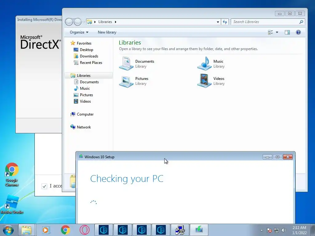Click the Forward arrow in Libraries window
315x236 pixels.
click(x=78, y=22)
